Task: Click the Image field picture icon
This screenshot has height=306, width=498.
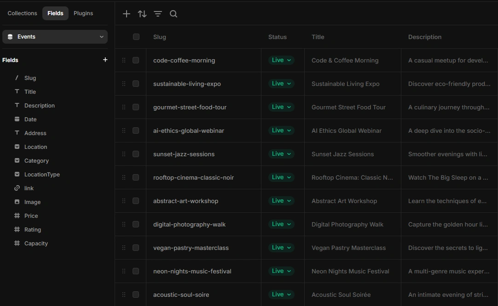Action: coord(17,202)
